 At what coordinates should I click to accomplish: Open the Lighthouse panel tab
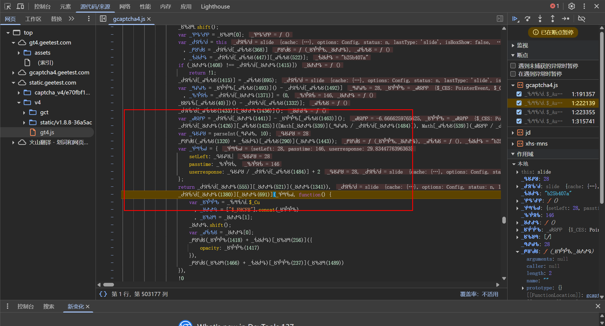point(215,6)
